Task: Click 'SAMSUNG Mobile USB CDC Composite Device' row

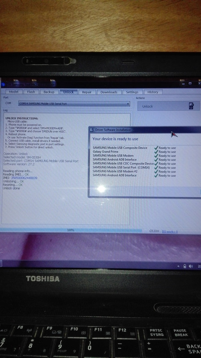Action: coord(134,163)
